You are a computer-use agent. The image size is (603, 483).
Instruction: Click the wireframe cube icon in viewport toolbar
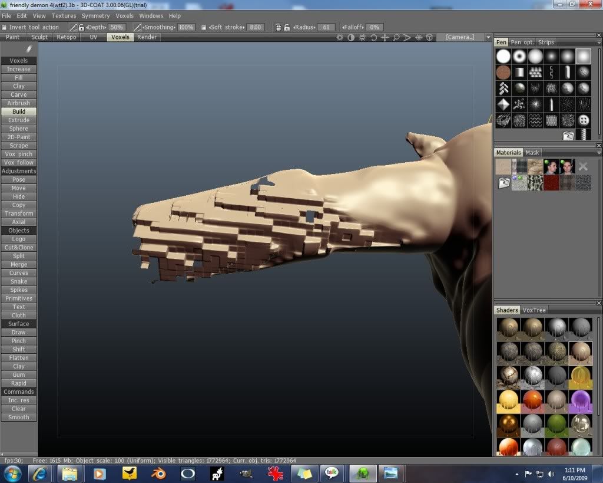pos(430,37)
